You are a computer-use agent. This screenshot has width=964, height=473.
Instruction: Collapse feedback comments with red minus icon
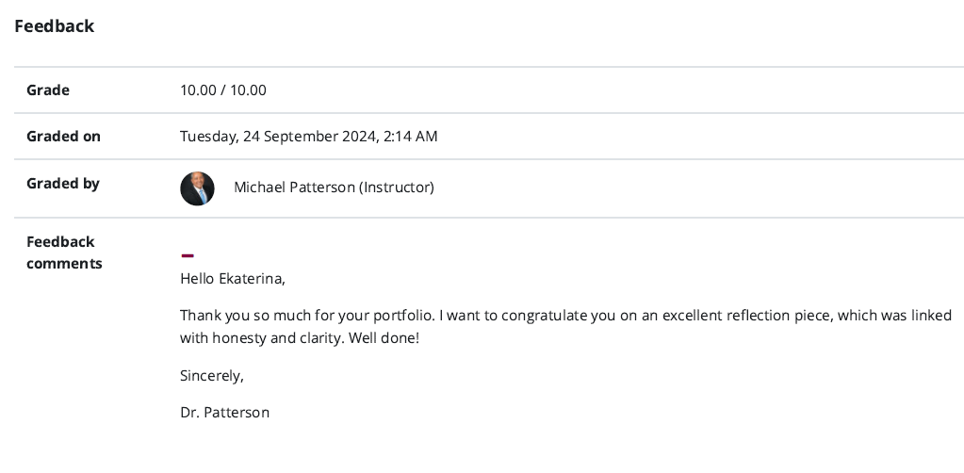point(188,255)
